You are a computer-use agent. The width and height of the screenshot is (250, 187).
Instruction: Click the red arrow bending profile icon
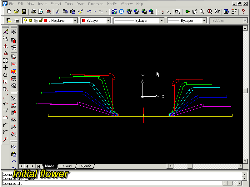coord(14,134)
